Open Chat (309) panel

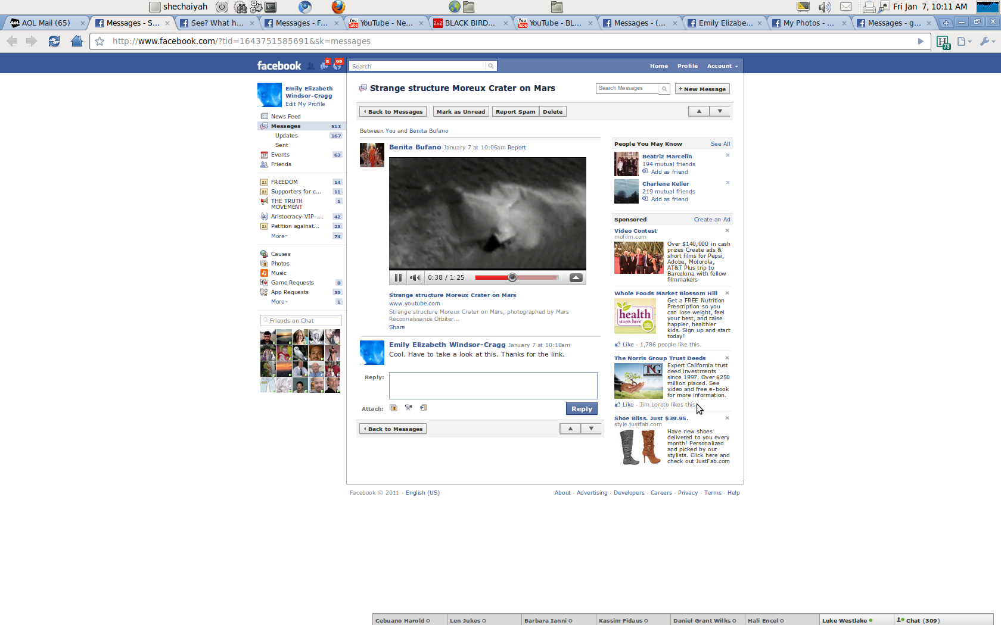pyautogui.click(x=944, y=620)
